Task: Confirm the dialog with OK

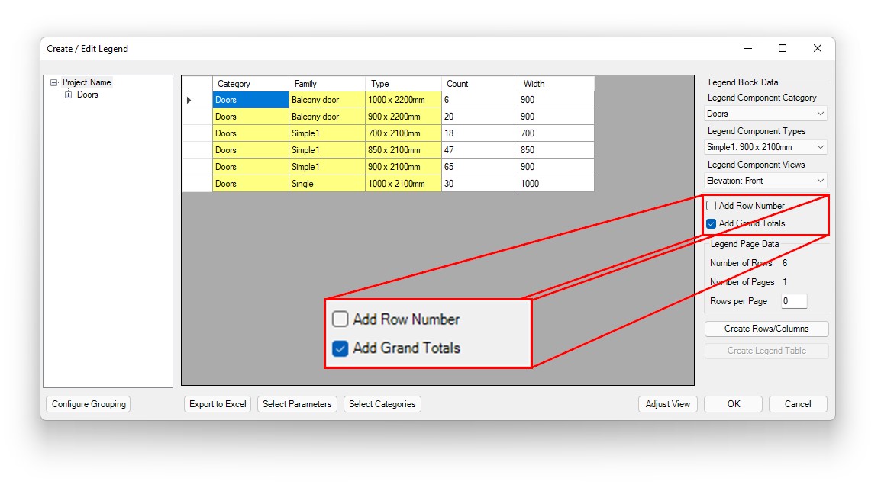Action: [x=734, y=404]
